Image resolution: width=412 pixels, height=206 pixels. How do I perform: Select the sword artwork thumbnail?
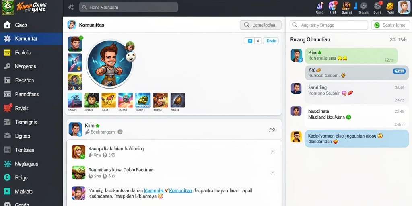click(74, 62)
